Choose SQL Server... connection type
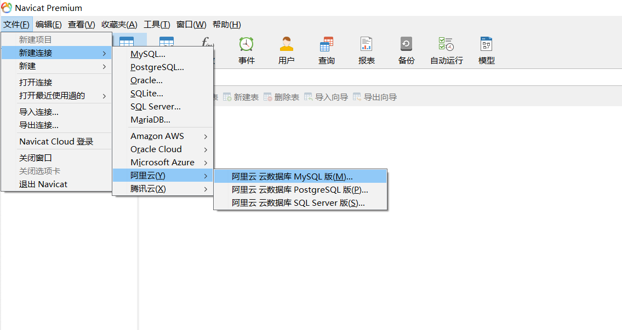Viewport: 622px width, 330px height. (163, 107)
